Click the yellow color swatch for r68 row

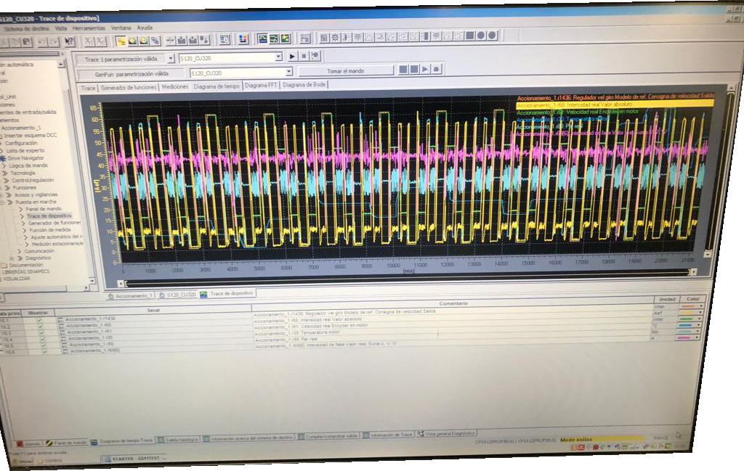pos(687,313)
